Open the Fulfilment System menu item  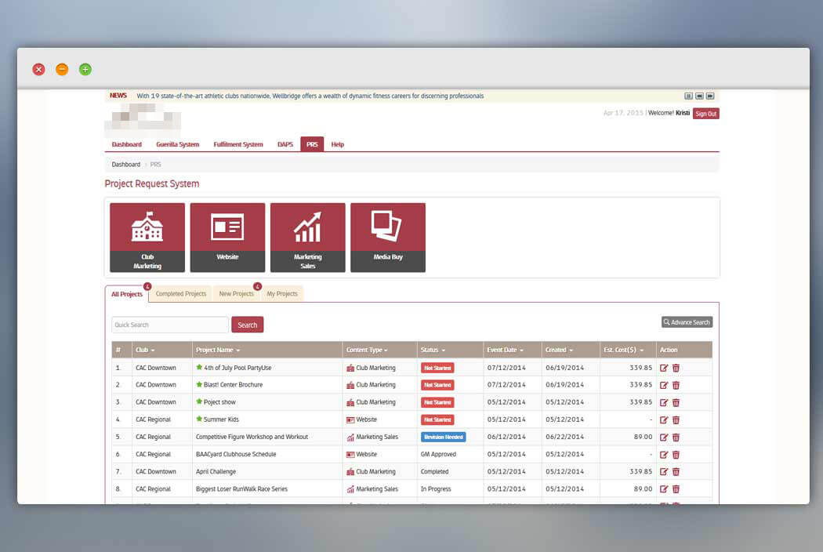pyautogui.click(x=237, y=144)
